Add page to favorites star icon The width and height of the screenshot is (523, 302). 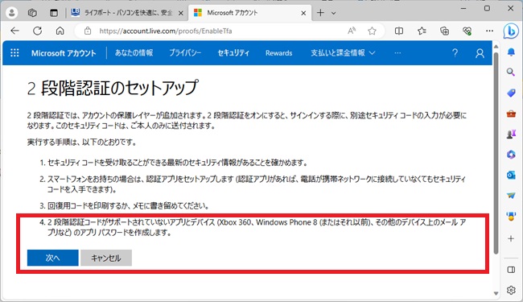372,31
